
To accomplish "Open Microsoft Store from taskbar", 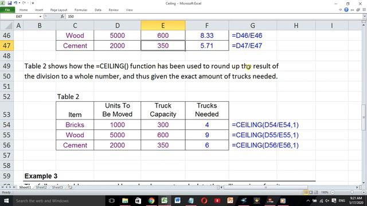I will 138,201.
